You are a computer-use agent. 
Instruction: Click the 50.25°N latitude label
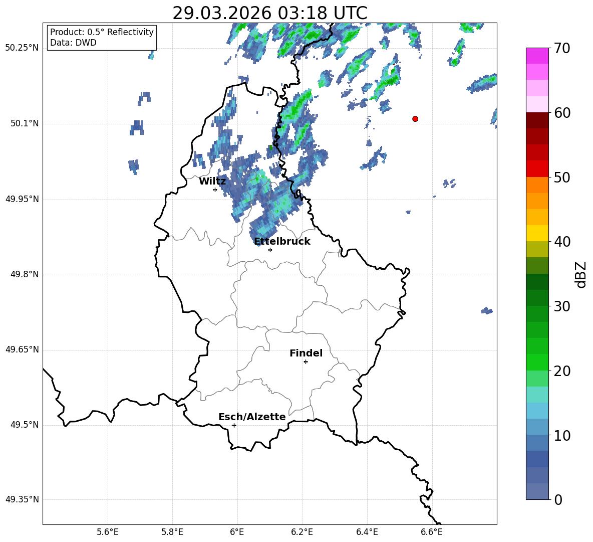pyautogui.click(x=22, y=49)
